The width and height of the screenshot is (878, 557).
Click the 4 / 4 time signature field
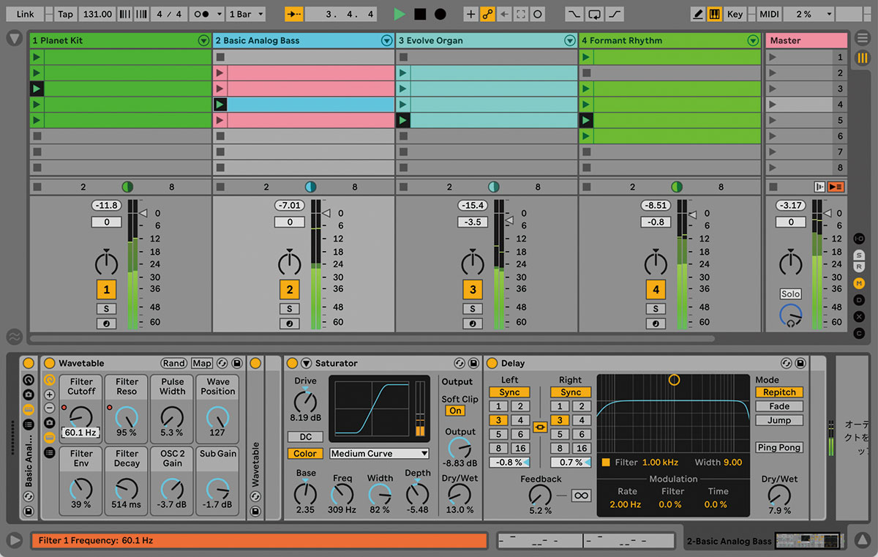tap(169, 14)
